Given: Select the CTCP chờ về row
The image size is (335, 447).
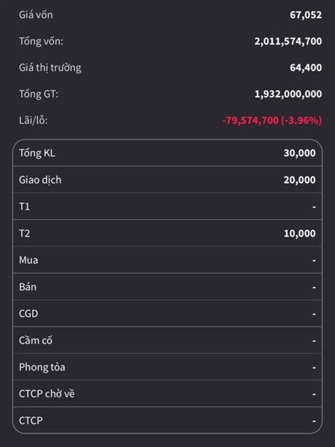Looking at the screenshot, I should point(167,394).
